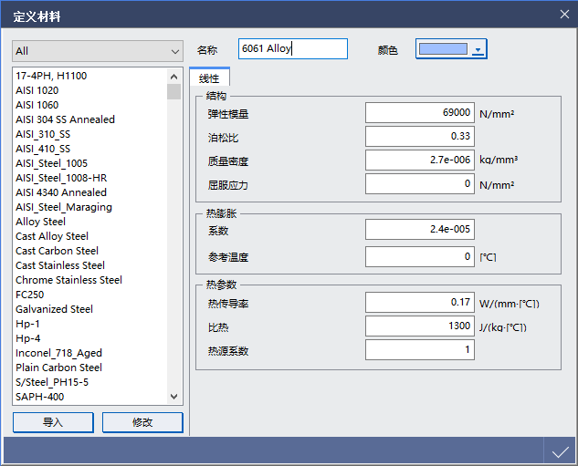Select the 线性 tab
Screen dimensions: 578x466
point(209,78)
